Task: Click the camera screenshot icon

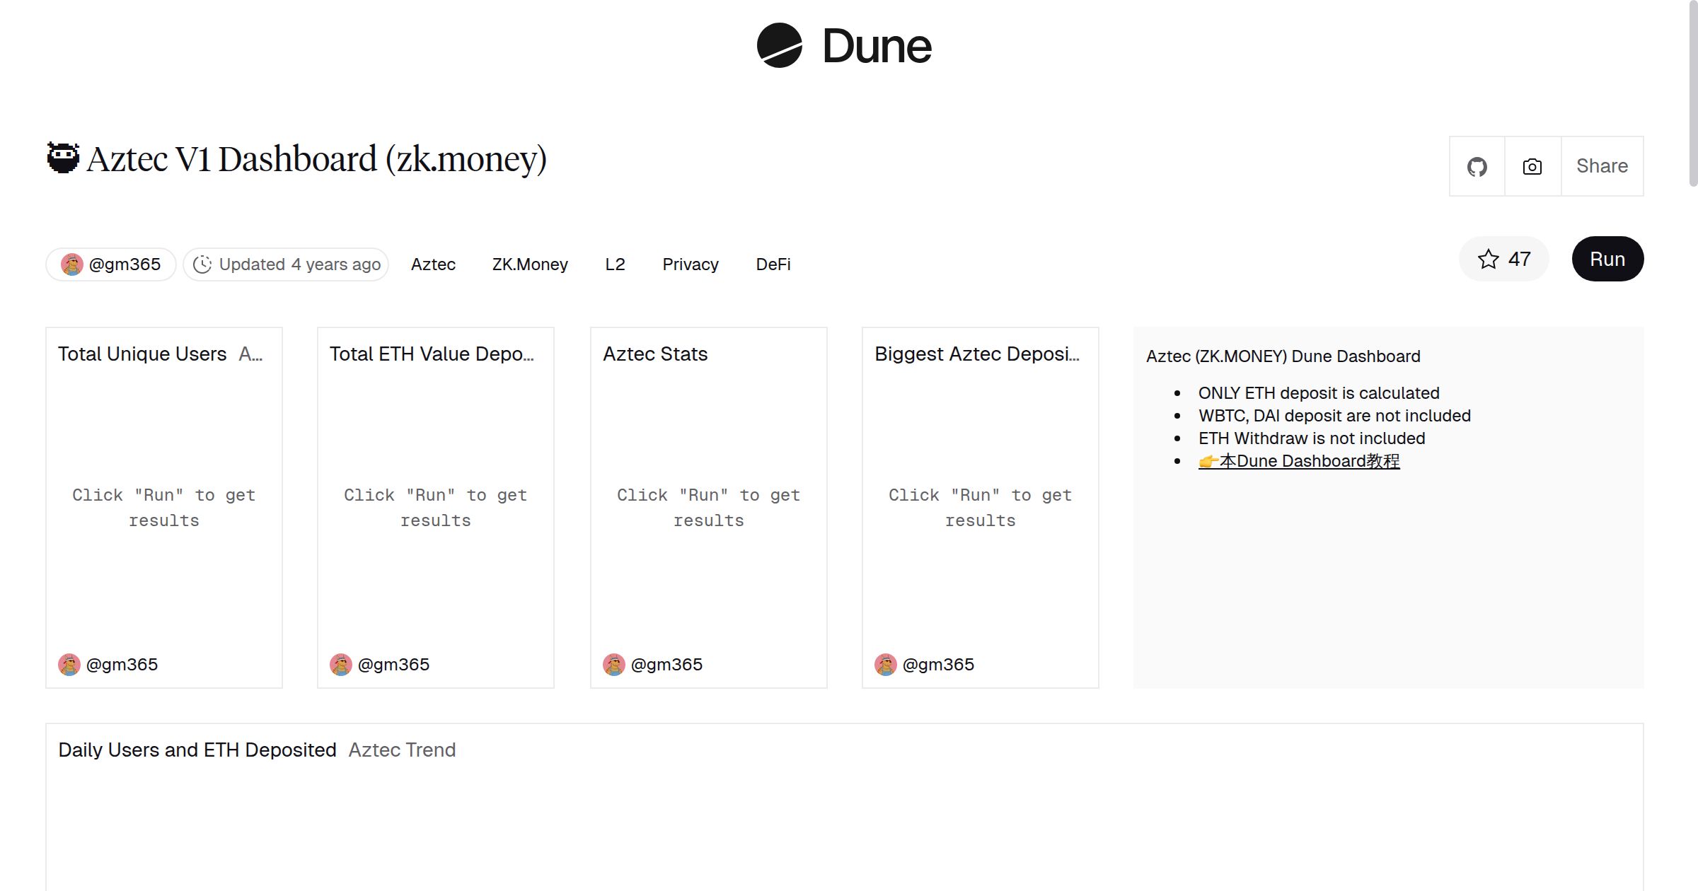Action: tap(1531, 165)
